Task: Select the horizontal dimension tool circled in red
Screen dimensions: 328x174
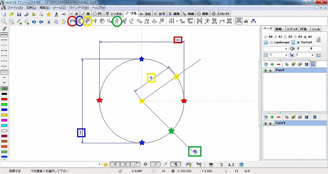Action: 72,21
